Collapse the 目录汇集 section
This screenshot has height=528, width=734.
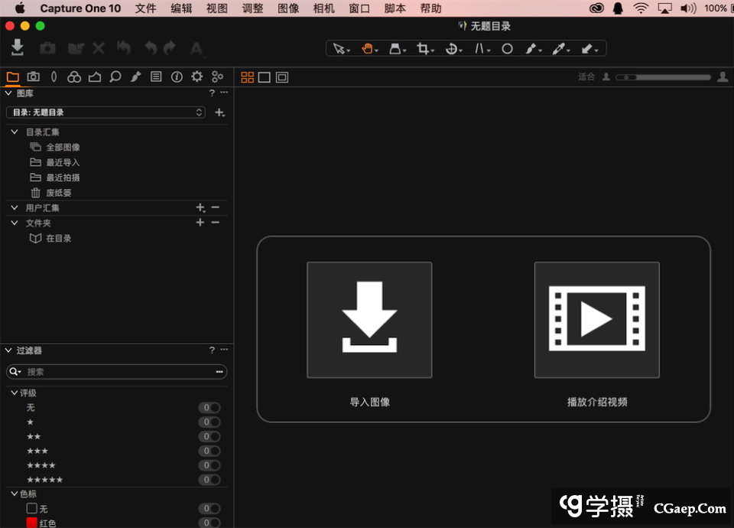pyautogui.click(x=15, y=132)
